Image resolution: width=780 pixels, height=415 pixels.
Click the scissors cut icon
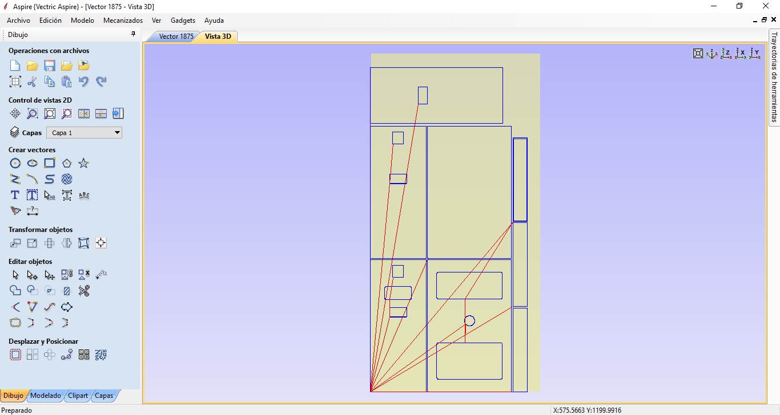(x=33, y=82)
